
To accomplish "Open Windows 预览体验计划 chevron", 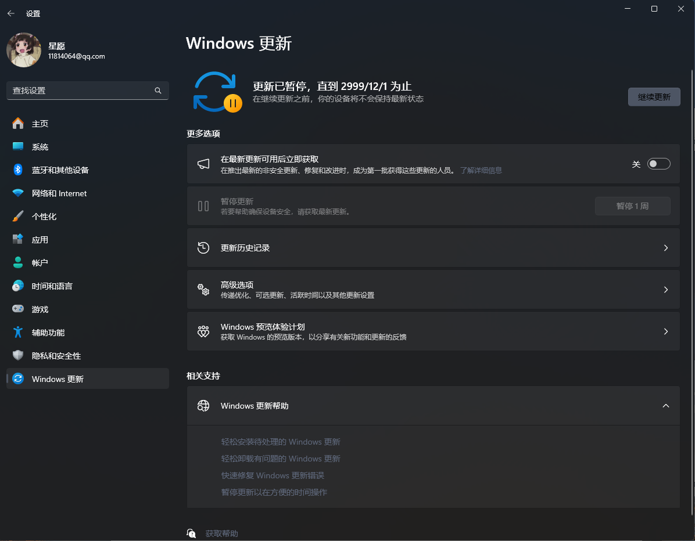I will coord(666,331).
